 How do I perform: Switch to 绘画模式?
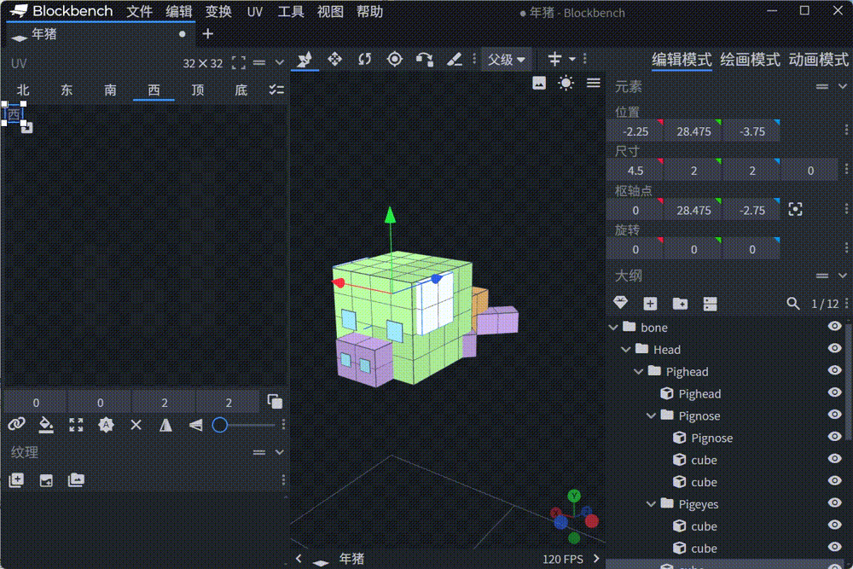(x=750, y=60)
